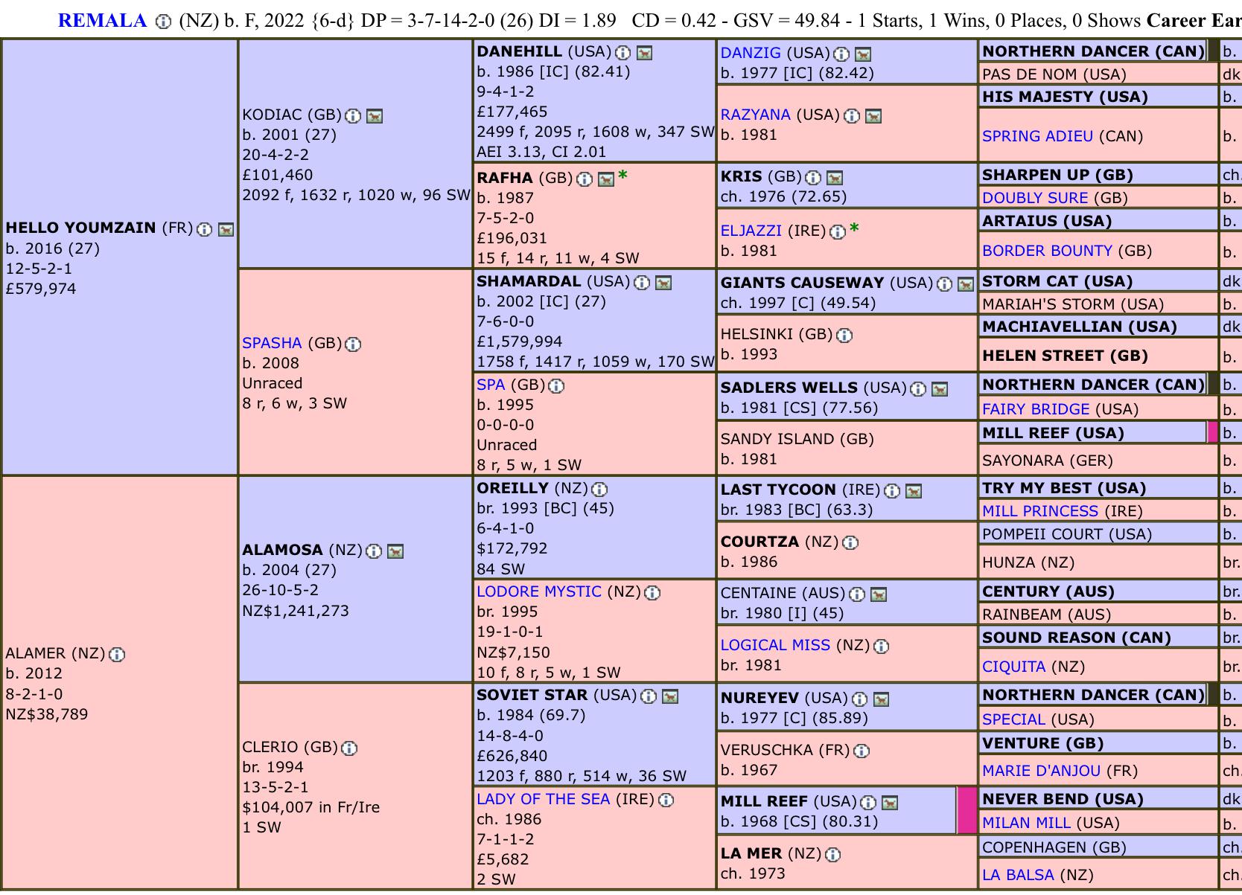Open the info icon next to ALAMER
Viewport: 1242px width, 895px height.
(117, 655)
